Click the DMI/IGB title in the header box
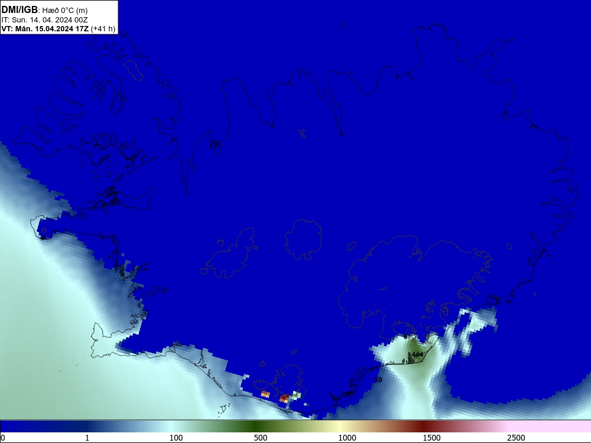The image size is (591, 443). tap(20, 10)
